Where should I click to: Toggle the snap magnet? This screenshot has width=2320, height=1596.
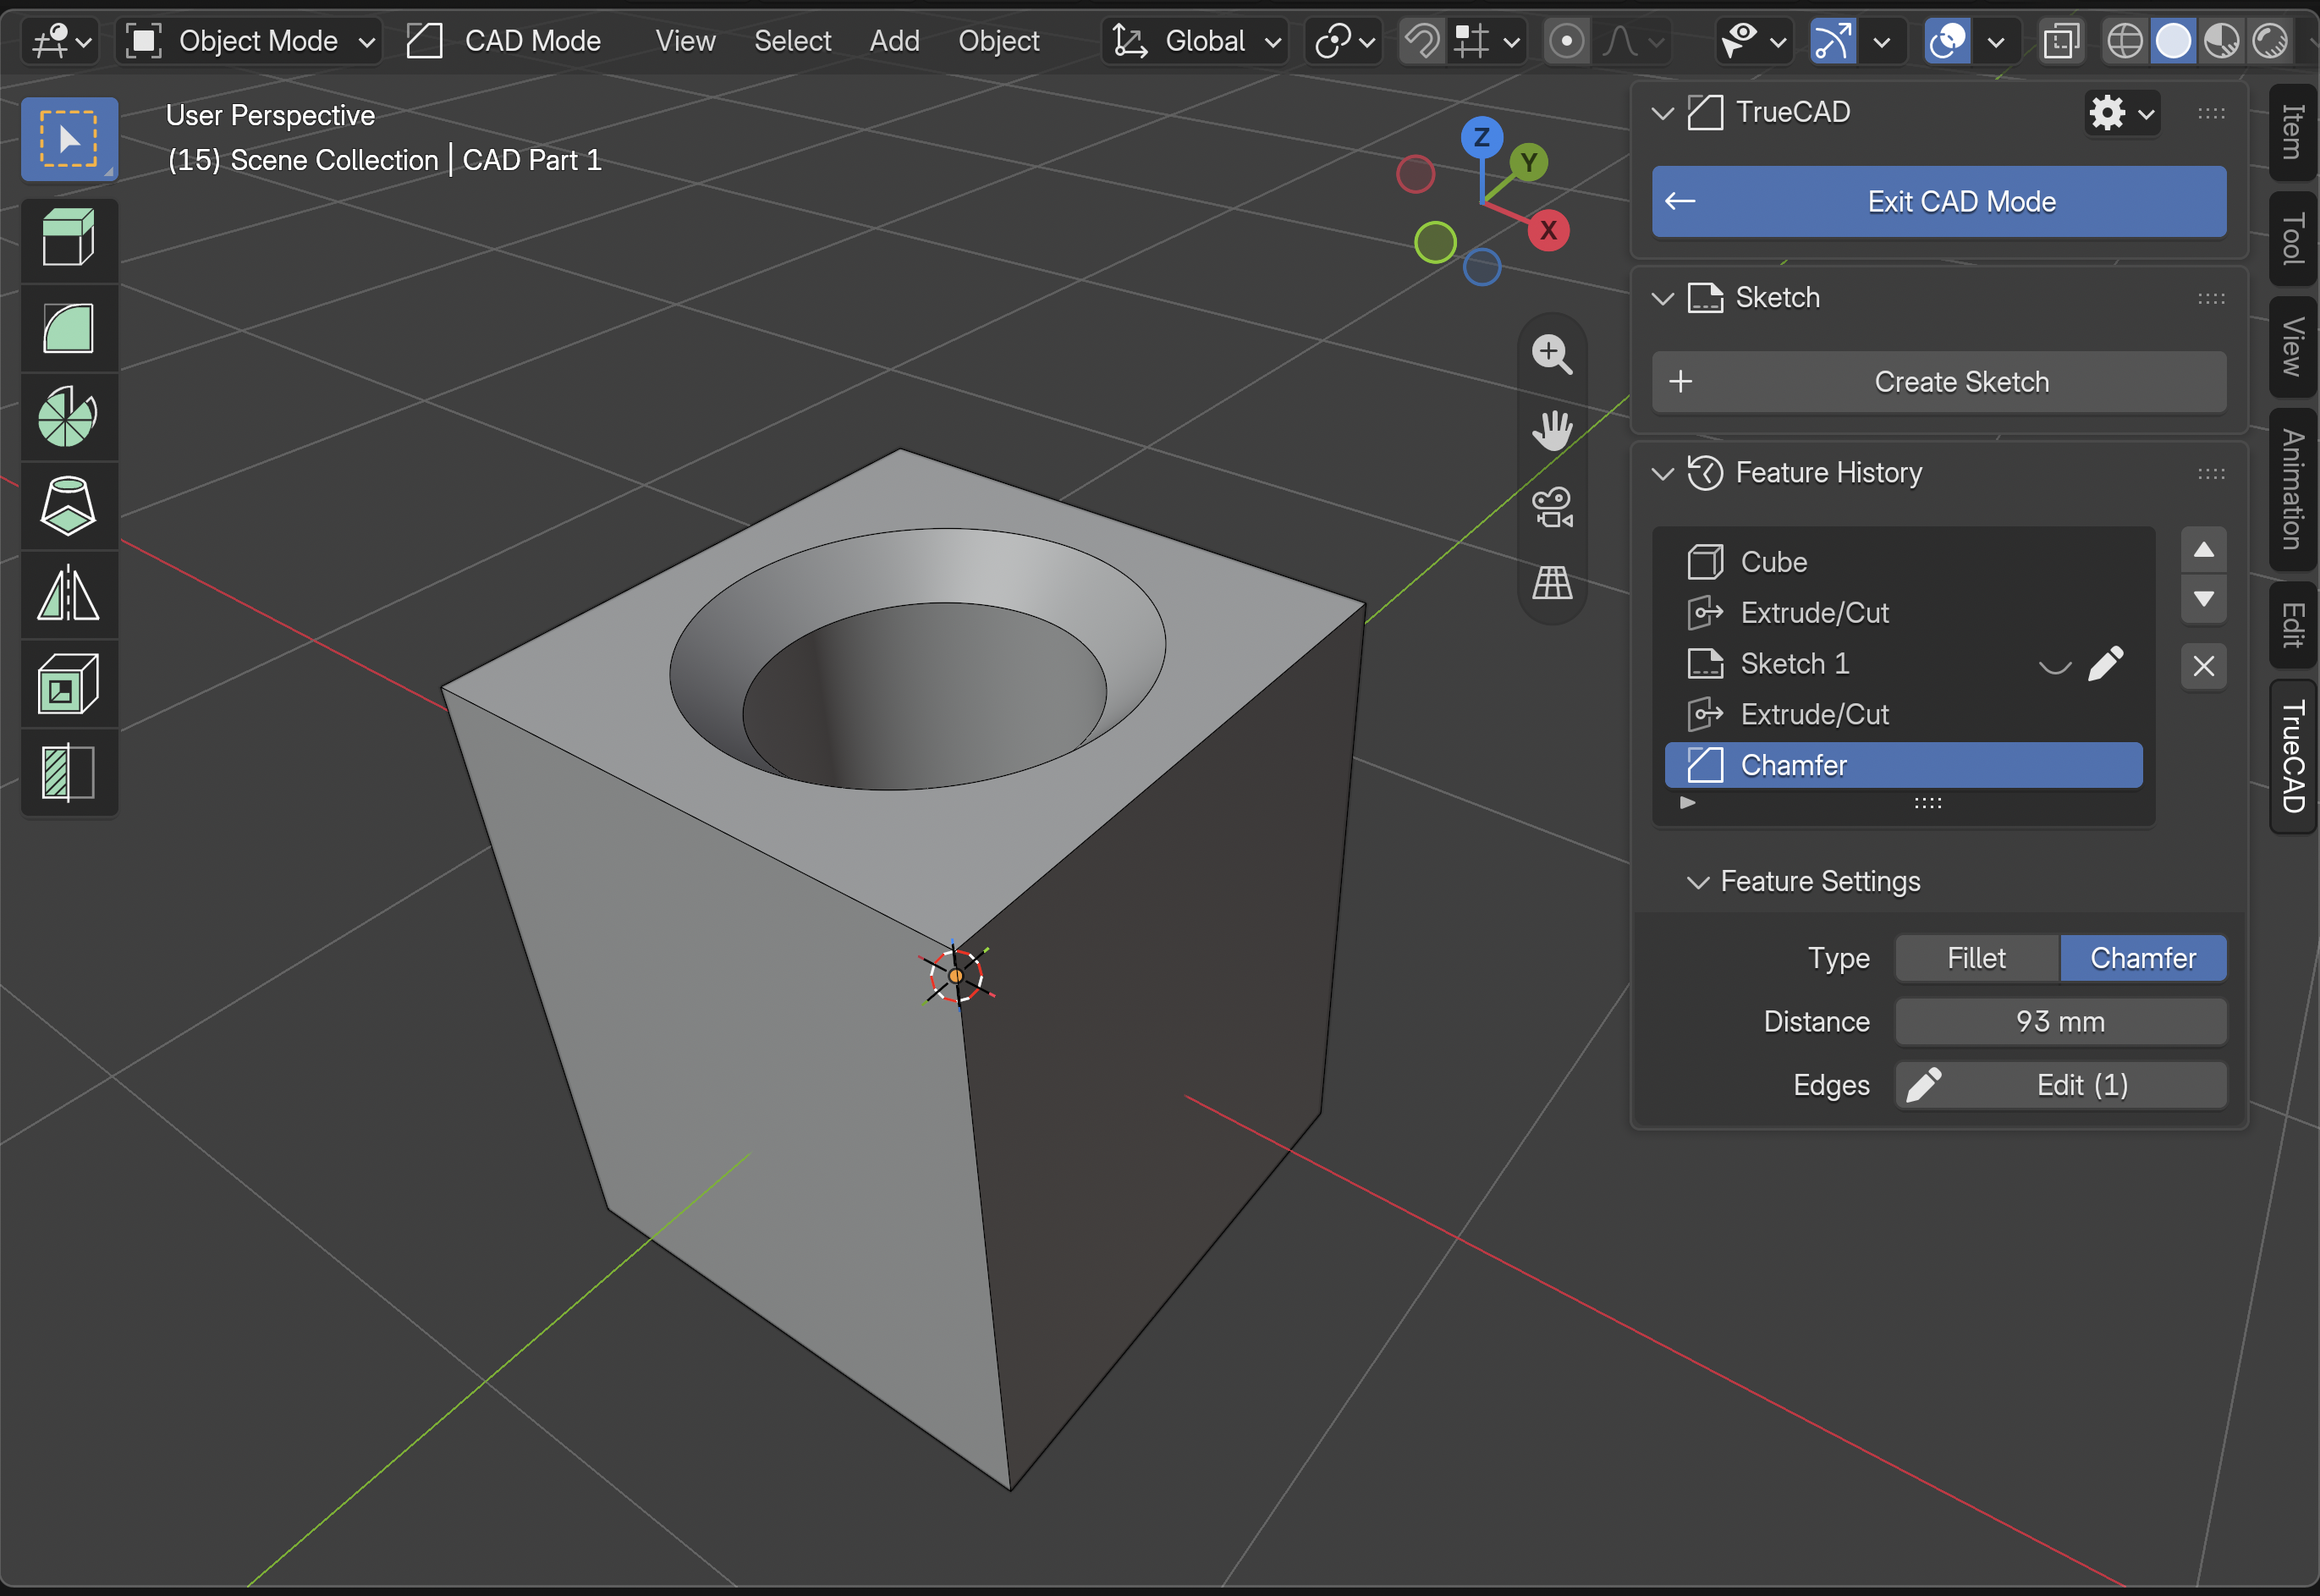pyautogui.click(x=1421, y=41)
